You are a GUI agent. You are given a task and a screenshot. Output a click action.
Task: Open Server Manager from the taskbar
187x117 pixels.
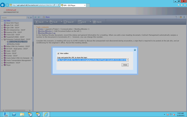6,114
